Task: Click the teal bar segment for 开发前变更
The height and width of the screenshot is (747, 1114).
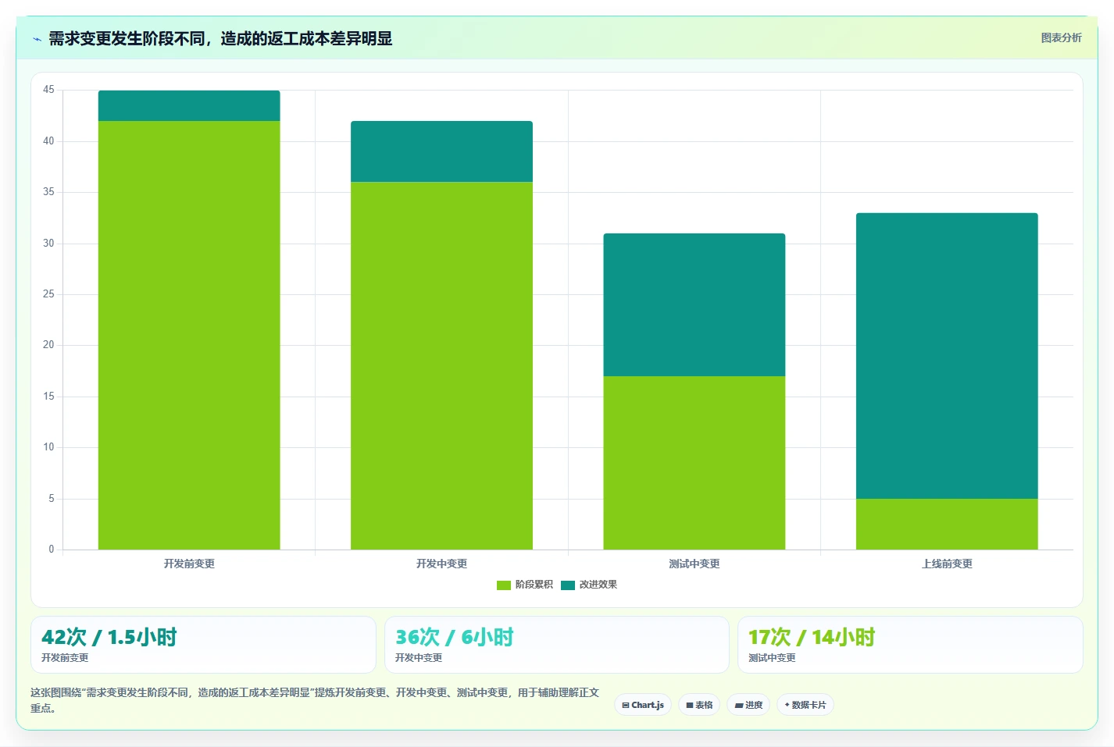Action: (189, 105)
